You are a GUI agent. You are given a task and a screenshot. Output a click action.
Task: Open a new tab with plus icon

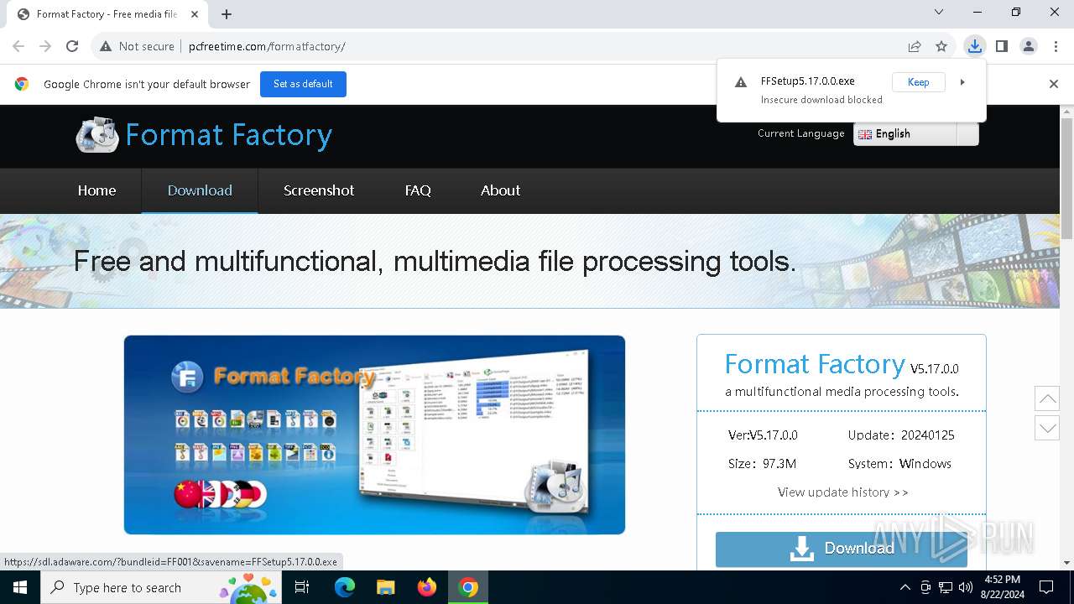click(x=227, y=14)
